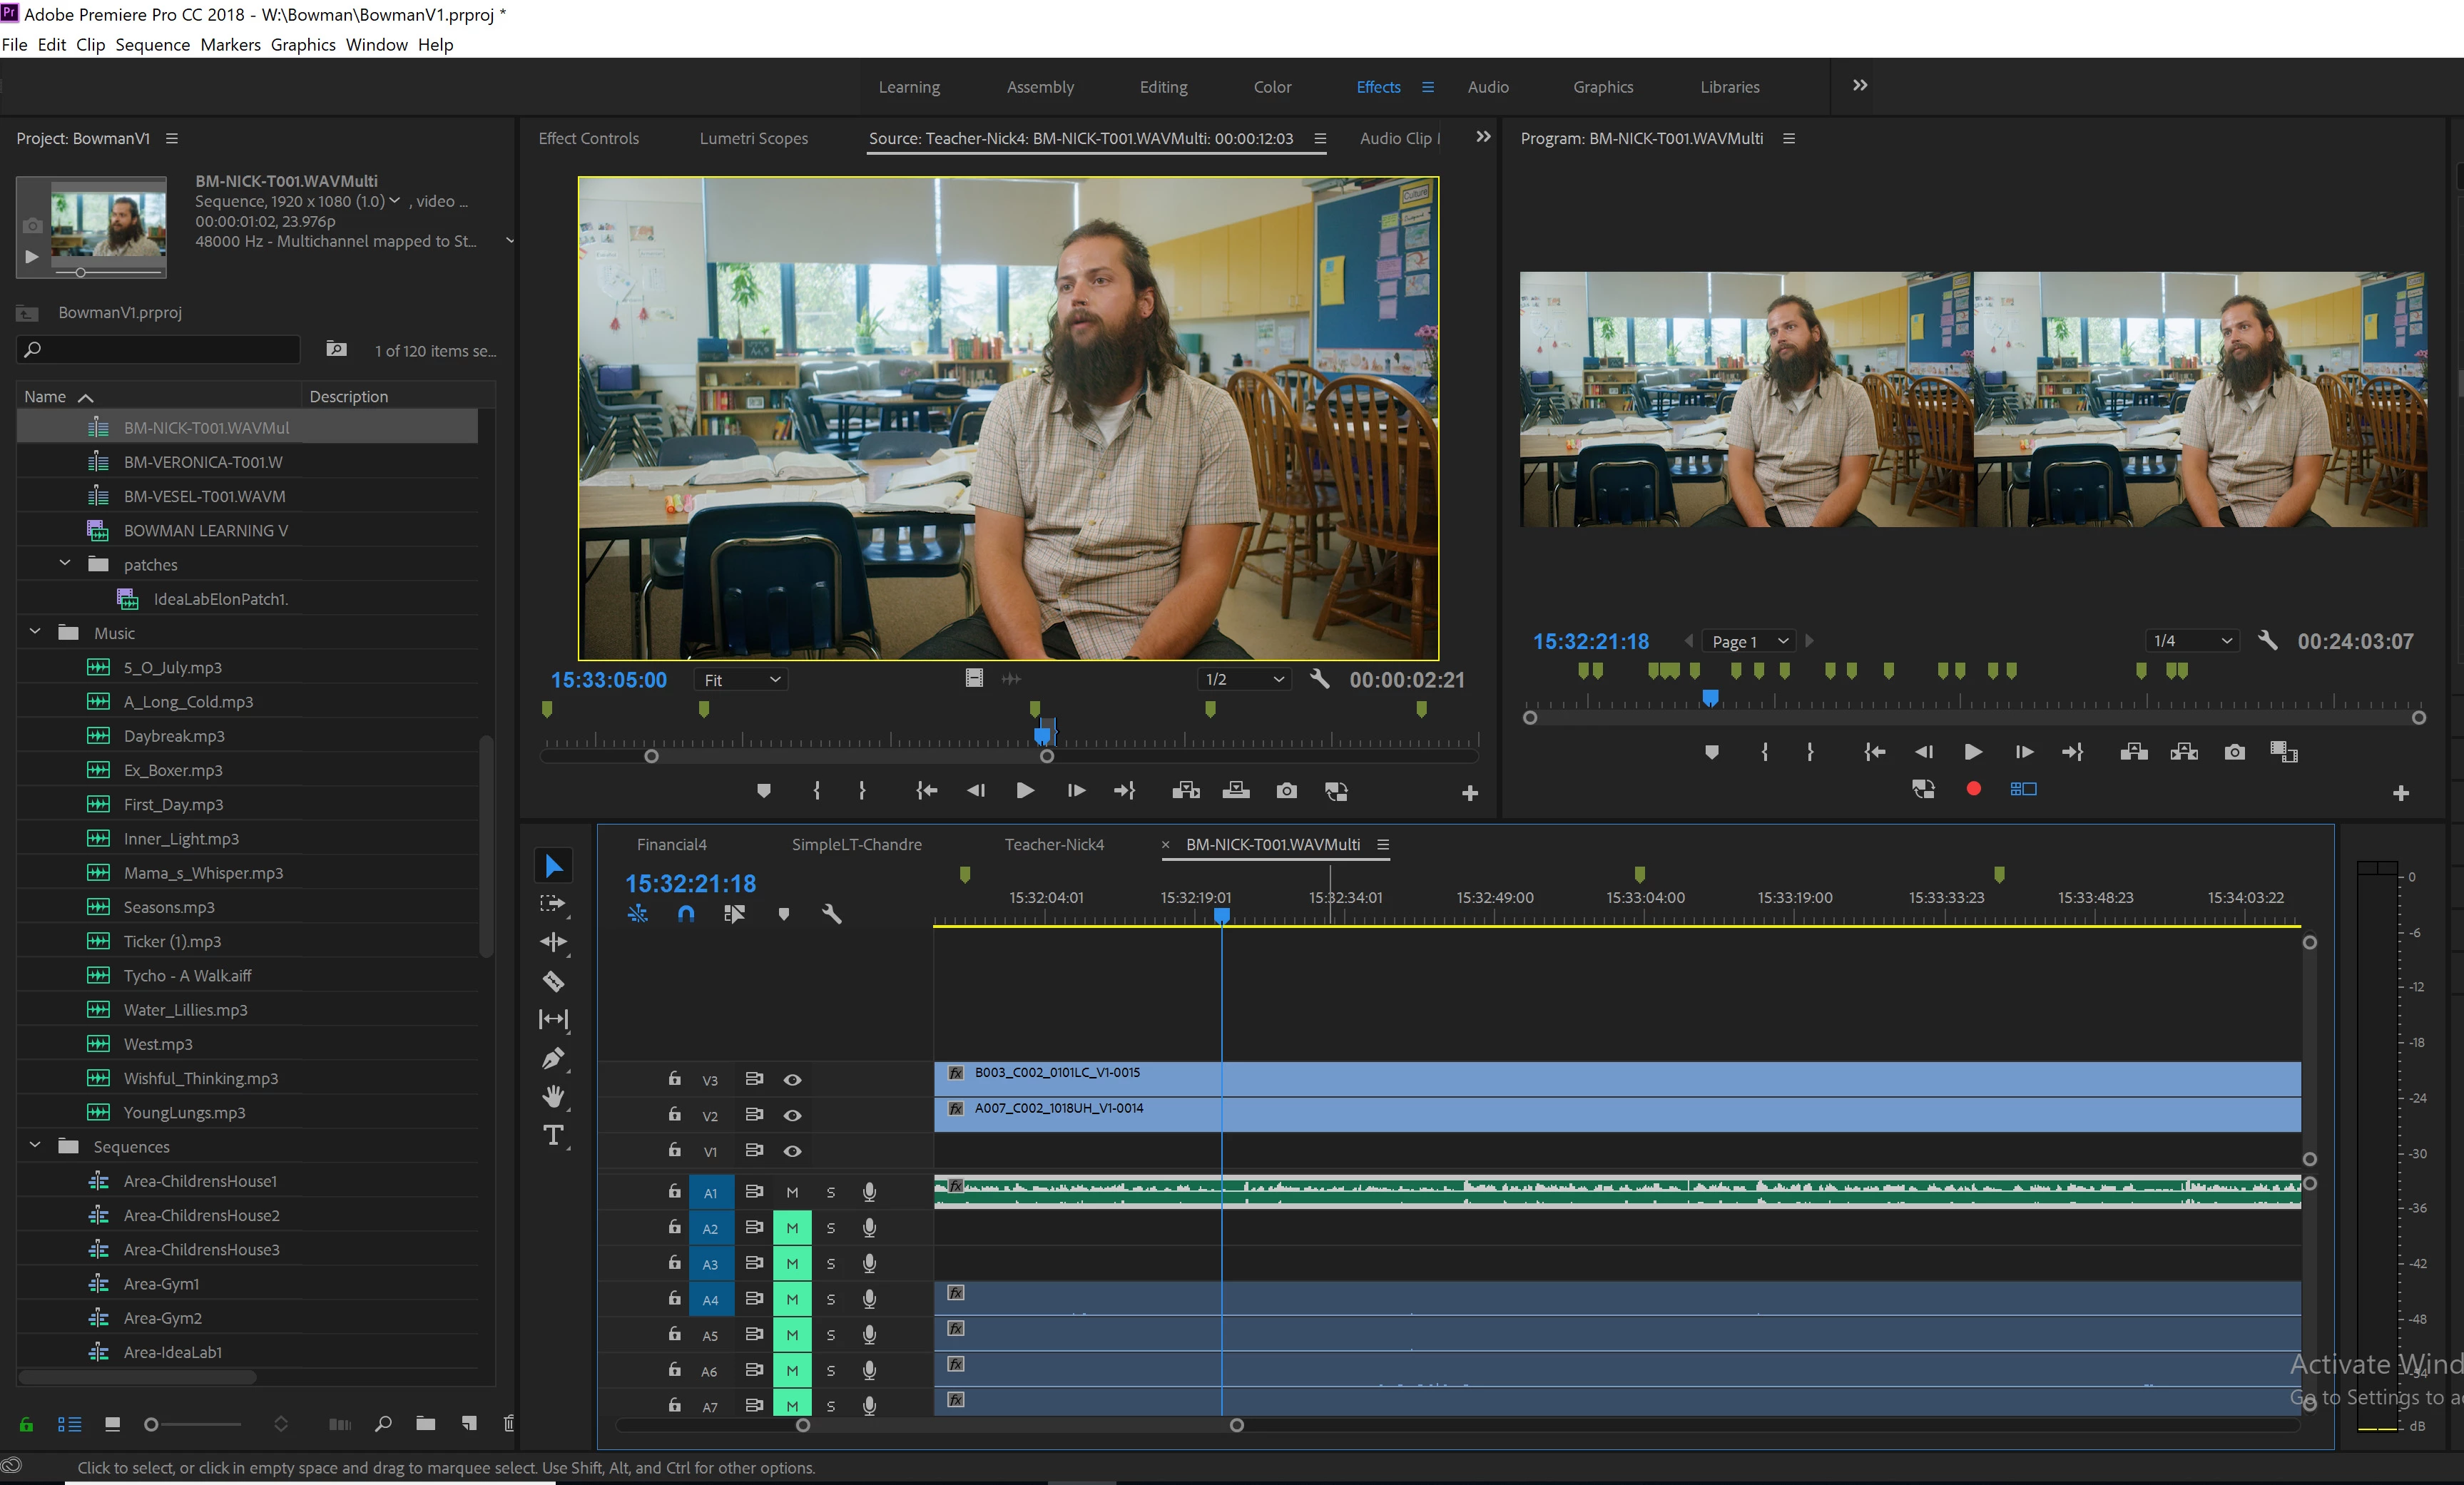Open the Fit zoom level dropdown in Source monitor
The width and height of the screenshot is (2464, 1485).
[741, 680]
